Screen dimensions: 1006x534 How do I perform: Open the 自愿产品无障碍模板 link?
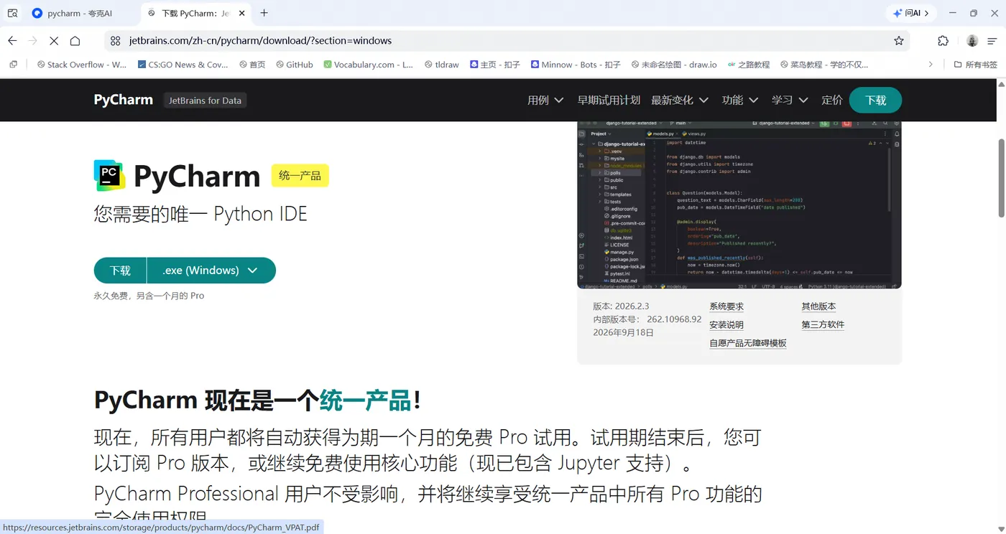point(748,344)
